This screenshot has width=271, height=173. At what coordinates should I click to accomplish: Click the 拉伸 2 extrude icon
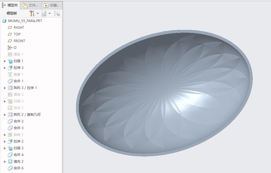coord(10,141)
